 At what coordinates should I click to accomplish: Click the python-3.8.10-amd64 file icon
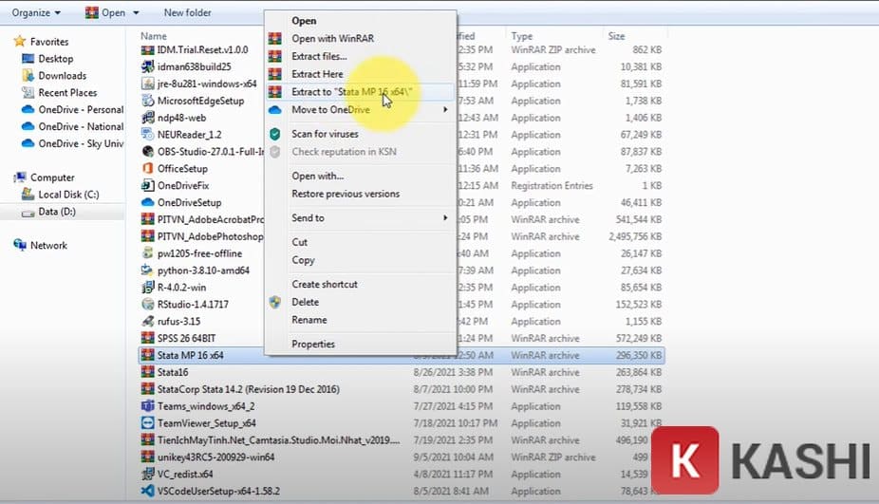click(147, 271)
